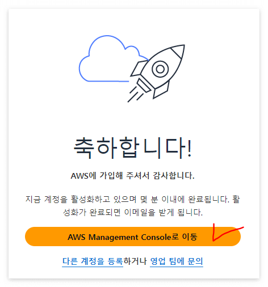Click the exclamation mark in the heading
This screenshot has height=287, width=268.
click(189, 149)
